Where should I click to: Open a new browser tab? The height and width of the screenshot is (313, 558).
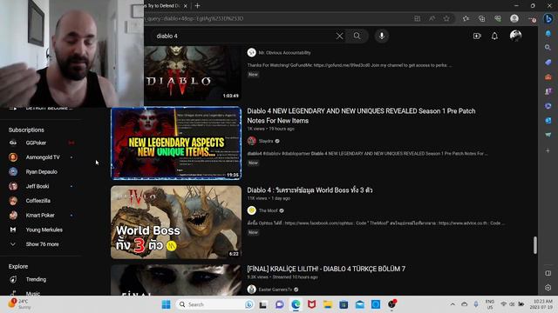click(x=198, y=6)
